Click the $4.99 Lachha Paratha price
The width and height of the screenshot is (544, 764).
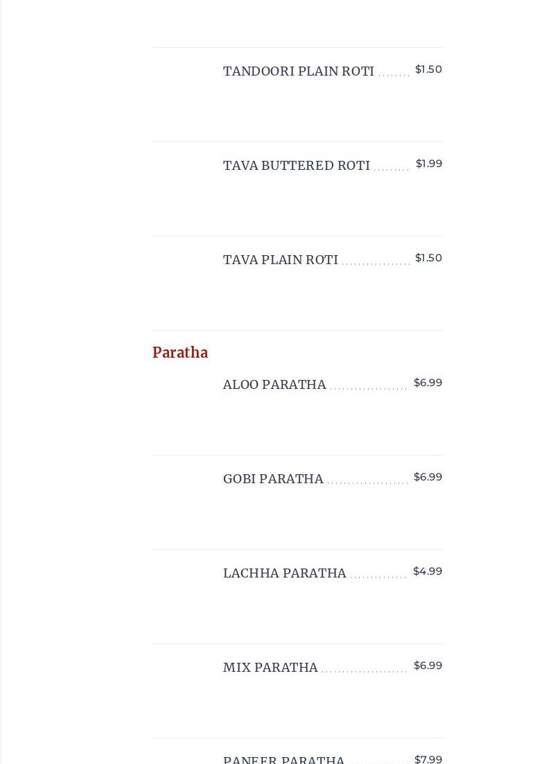click(x=428, y=571)
